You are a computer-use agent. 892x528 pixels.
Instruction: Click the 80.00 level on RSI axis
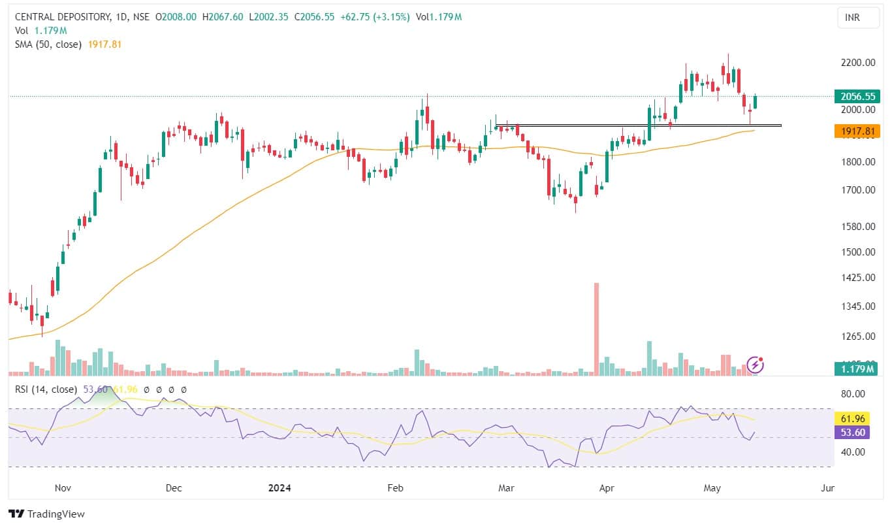(x=854, y=394)
